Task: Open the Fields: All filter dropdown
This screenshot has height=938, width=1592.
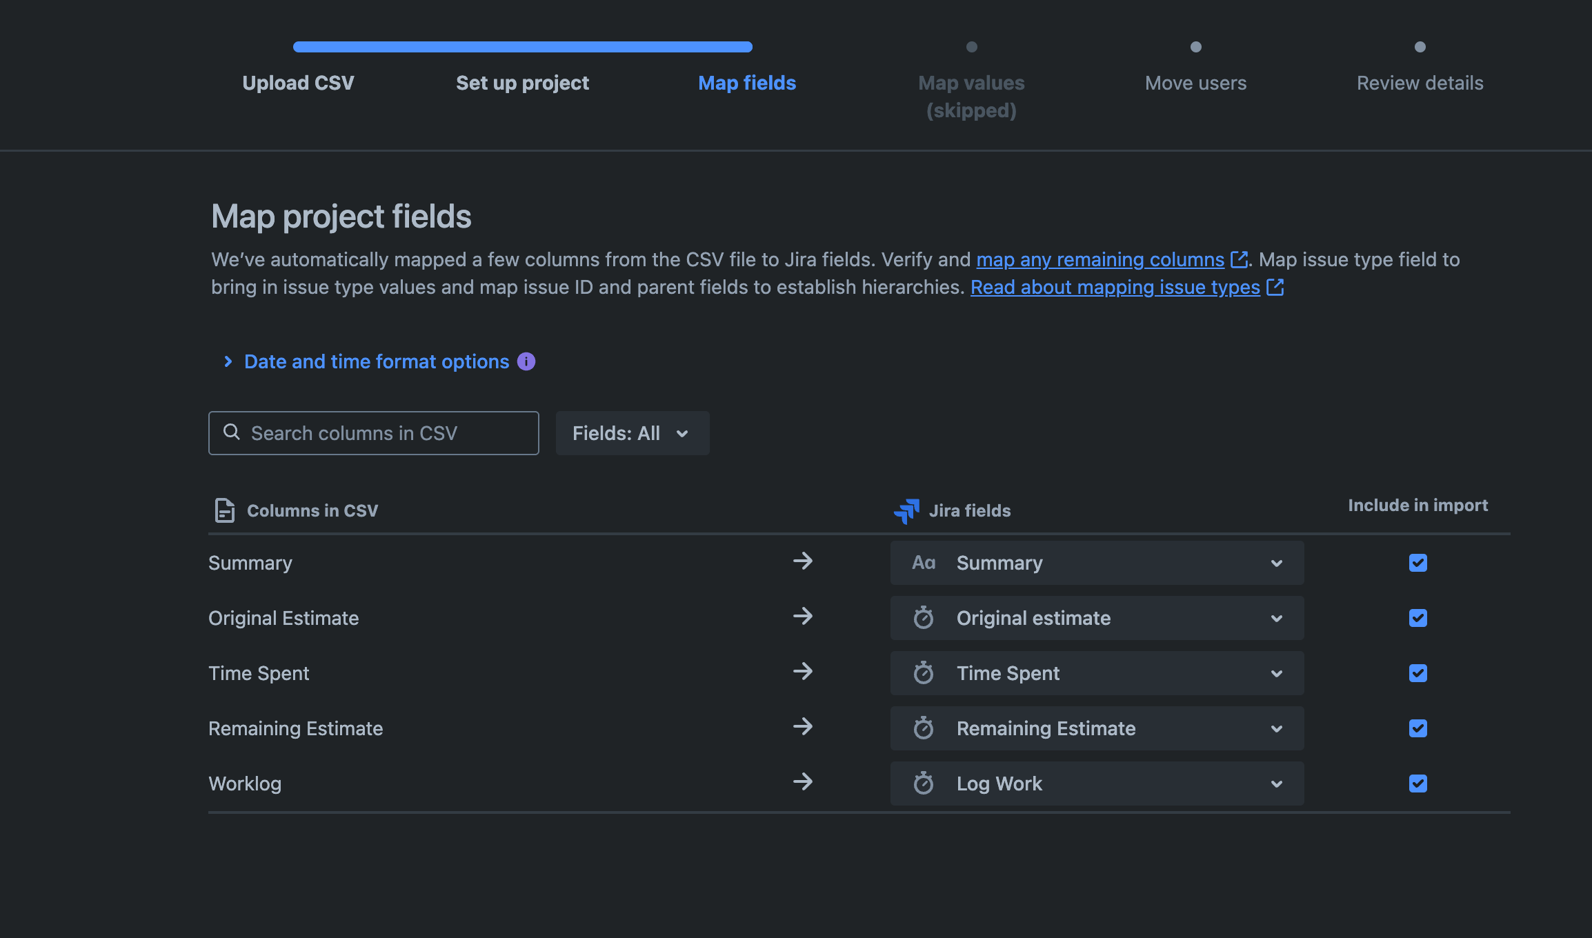Action: (632, 433)
